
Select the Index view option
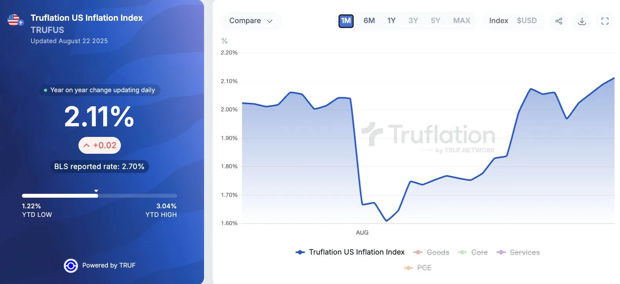pos(498,21)
